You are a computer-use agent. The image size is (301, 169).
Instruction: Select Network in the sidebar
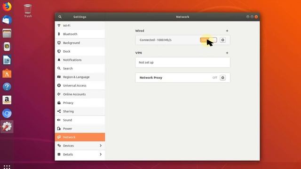click(80, 137)
